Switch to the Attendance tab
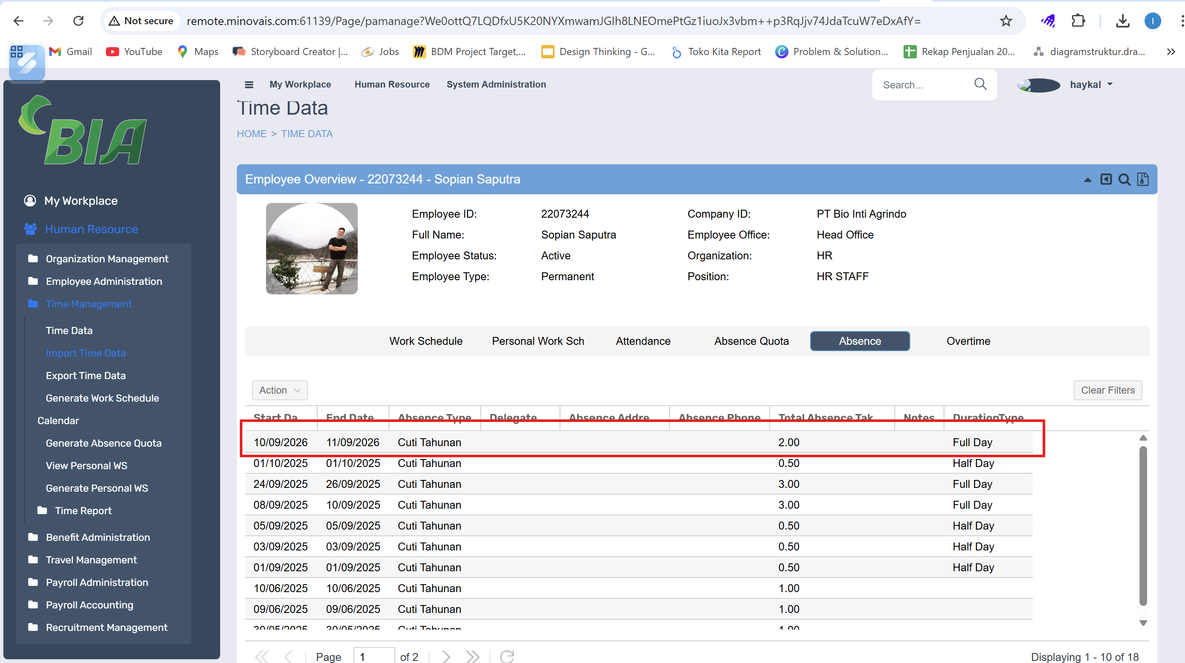1185x663 pixels. 643,341
